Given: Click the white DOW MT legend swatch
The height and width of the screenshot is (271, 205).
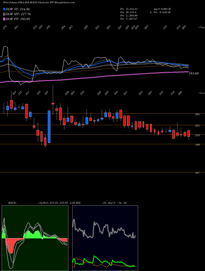Looking at the screenshot, I should point(4,14).
